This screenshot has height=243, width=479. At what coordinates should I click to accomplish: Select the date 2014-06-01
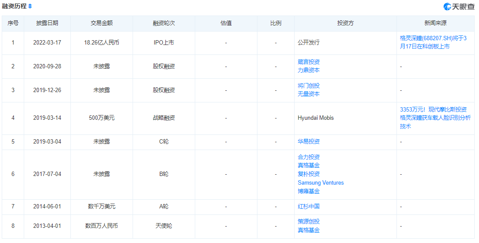(47, 207)
